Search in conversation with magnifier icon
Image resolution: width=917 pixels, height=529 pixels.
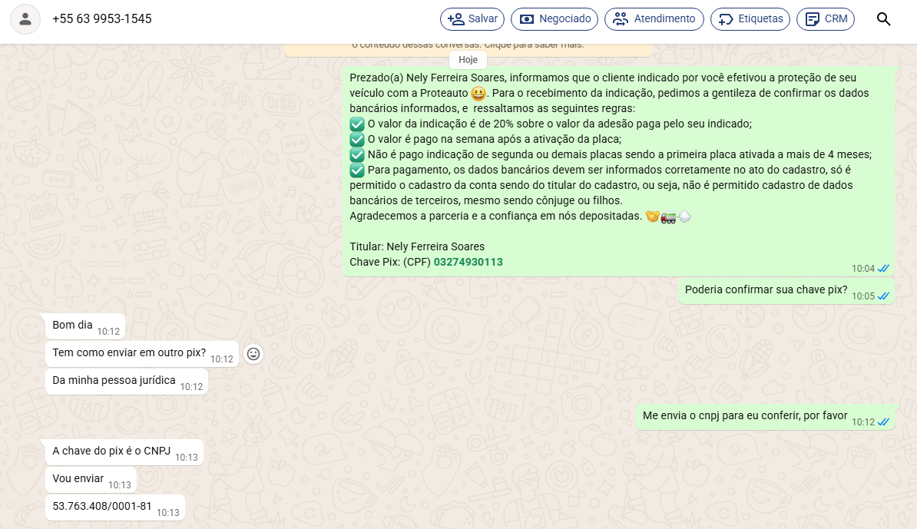click(x=883, y=19)
